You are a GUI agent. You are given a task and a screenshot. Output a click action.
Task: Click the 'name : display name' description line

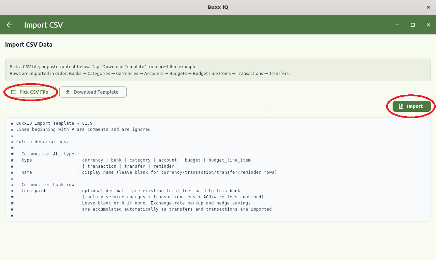click(144, 172)
